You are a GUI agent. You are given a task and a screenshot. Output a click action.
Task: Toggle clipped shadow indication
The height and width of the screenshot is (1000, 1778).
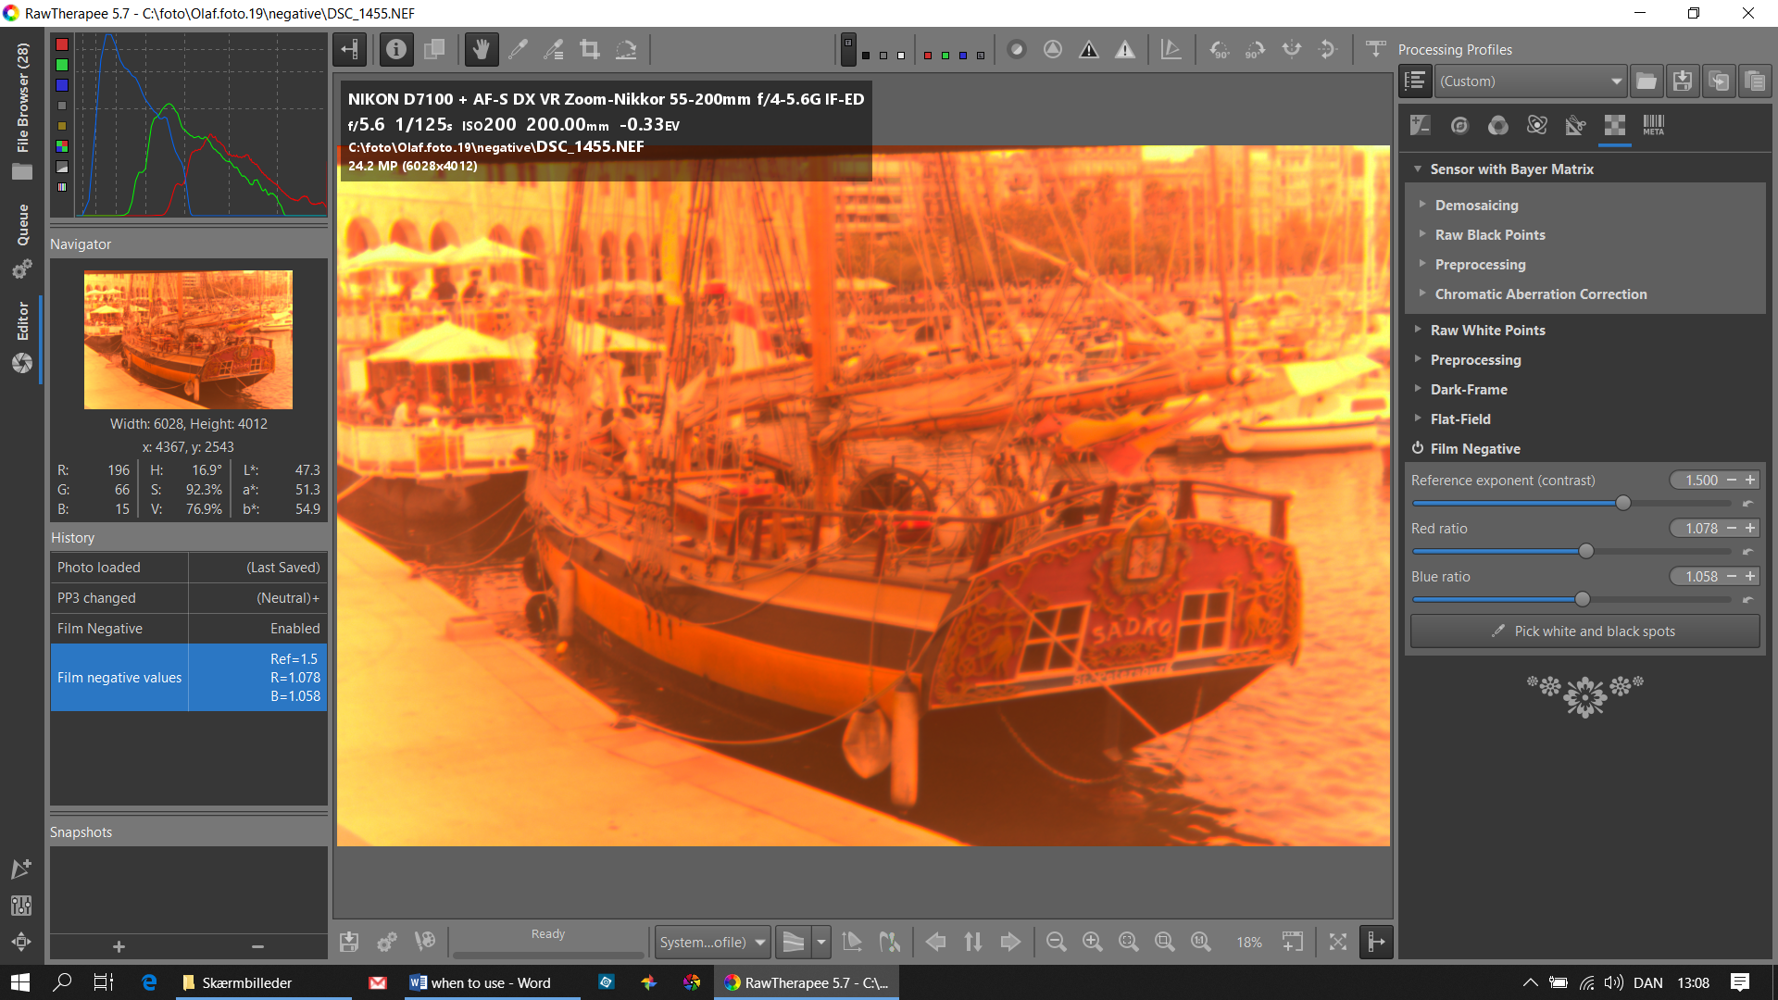1089,50
